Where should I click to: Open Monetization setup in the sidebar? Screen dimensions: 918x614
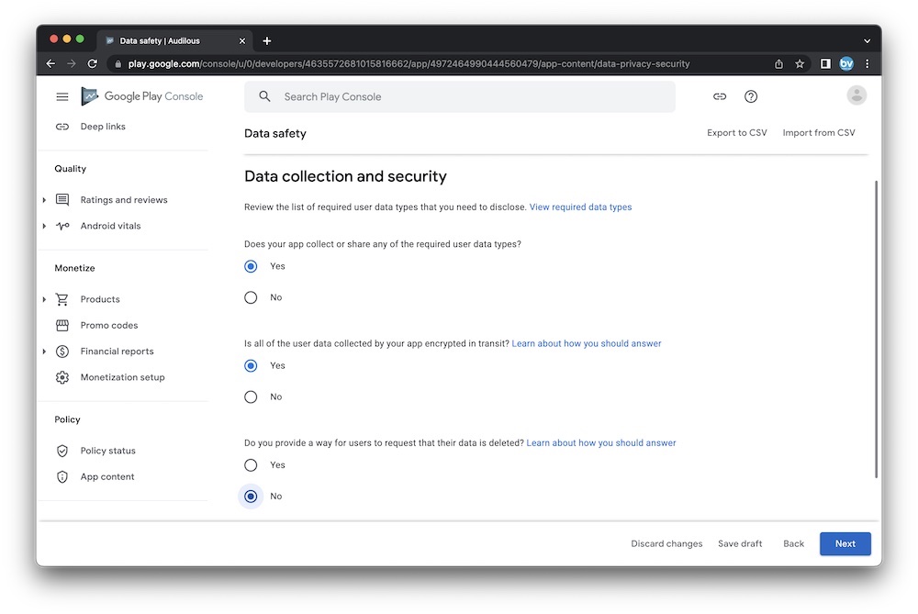pos(123,377)
